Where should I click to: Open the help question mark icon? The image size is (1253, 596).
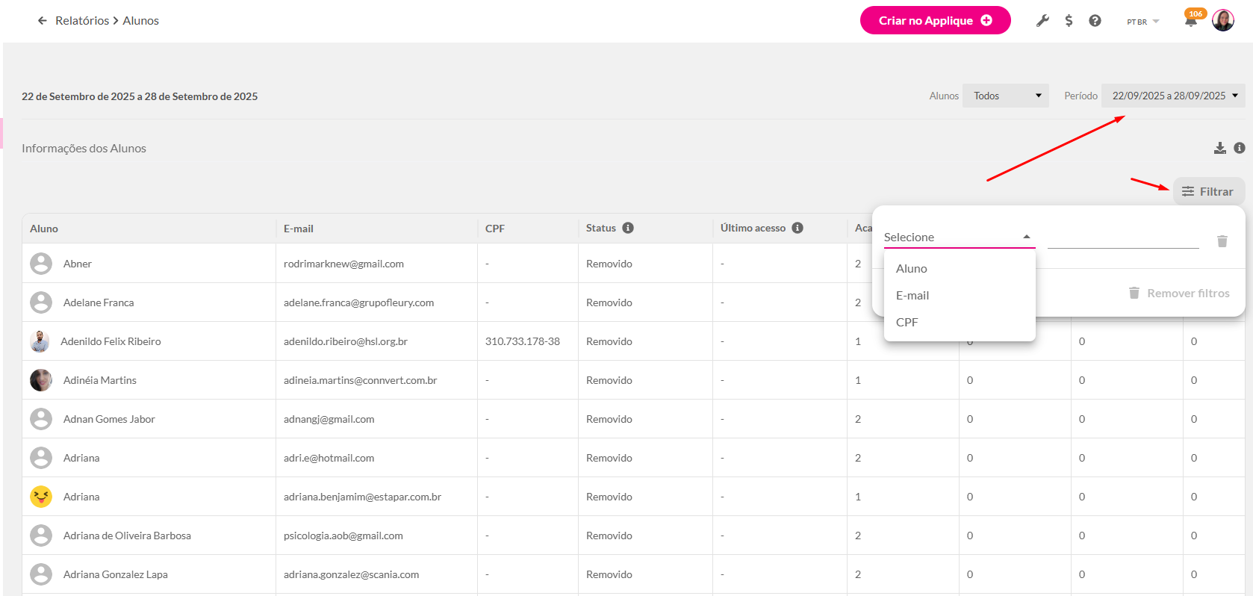pos(1095,21)
